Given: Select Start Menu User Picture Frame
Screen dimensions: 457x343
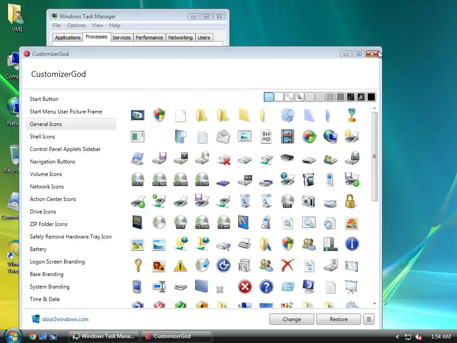Looking at the screenshot, I should (x=66, y=112).
